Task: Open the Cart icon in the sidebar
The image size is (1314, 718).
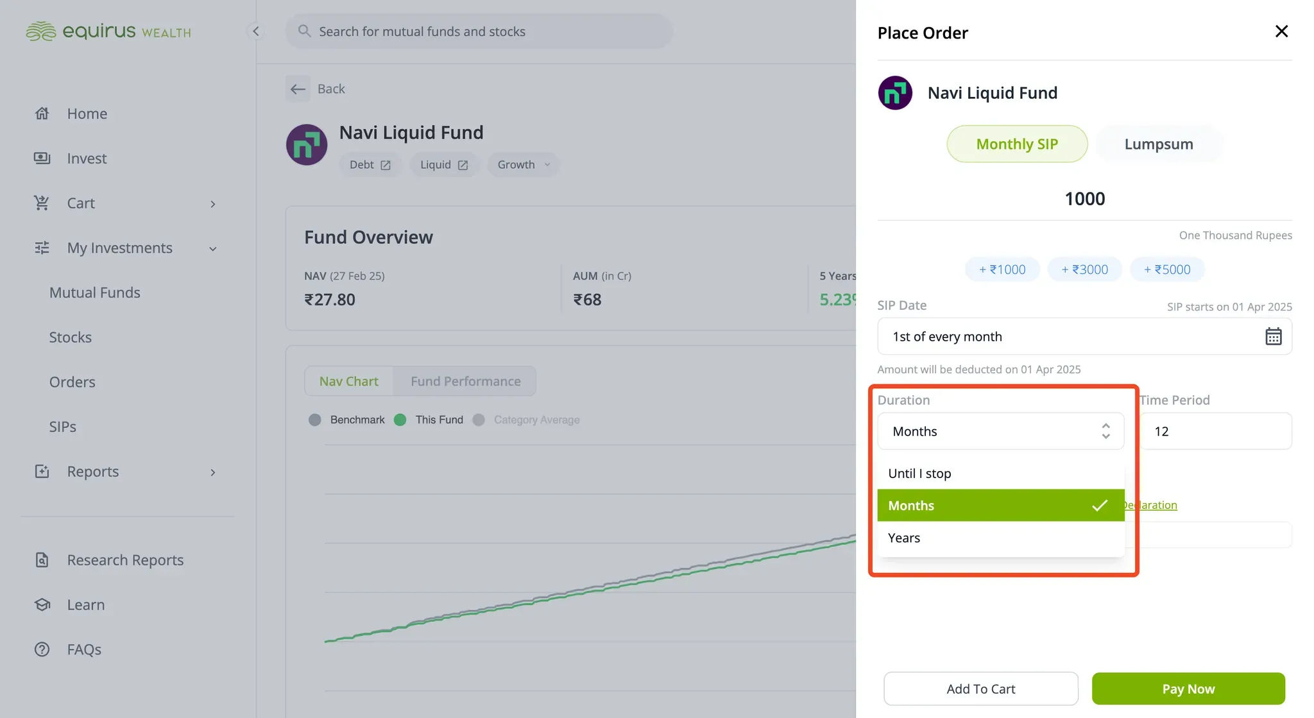Action: click(x=42, y=203)
